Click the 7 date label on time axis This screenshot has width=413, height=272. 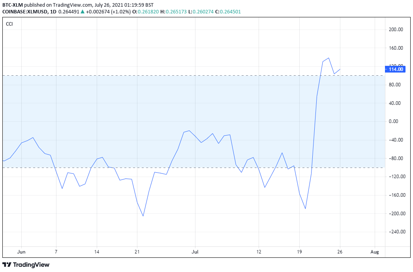coord(56,252)
